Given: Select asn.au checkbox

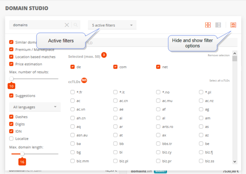Looking at the screenshot, I should (x=73, y=135).
